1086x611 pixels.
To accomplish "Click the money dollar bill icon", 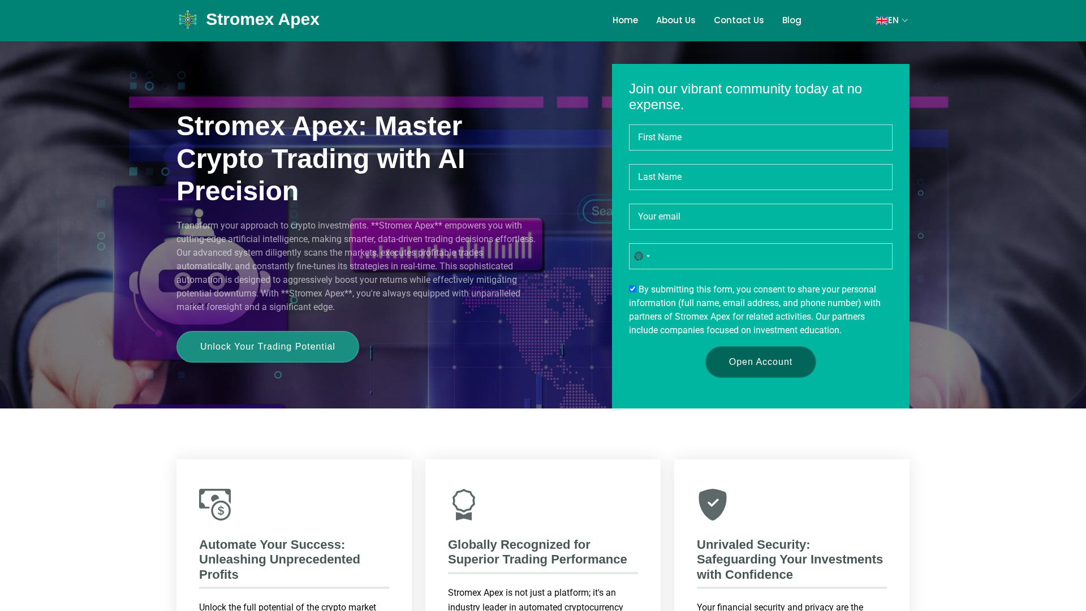I will coord(215,505).
